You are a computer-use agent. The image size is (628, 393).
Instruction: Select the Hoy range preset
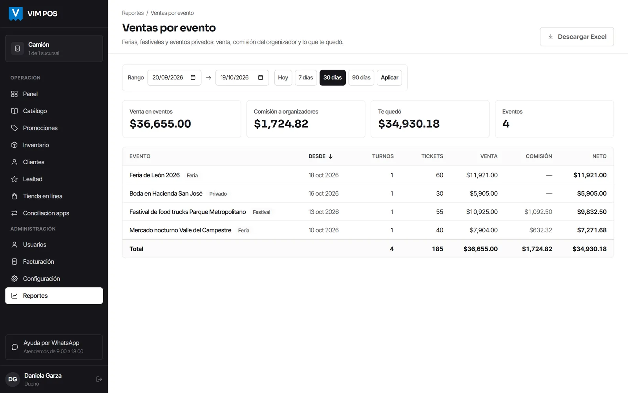pyautogui.click(x=283, y=77)
